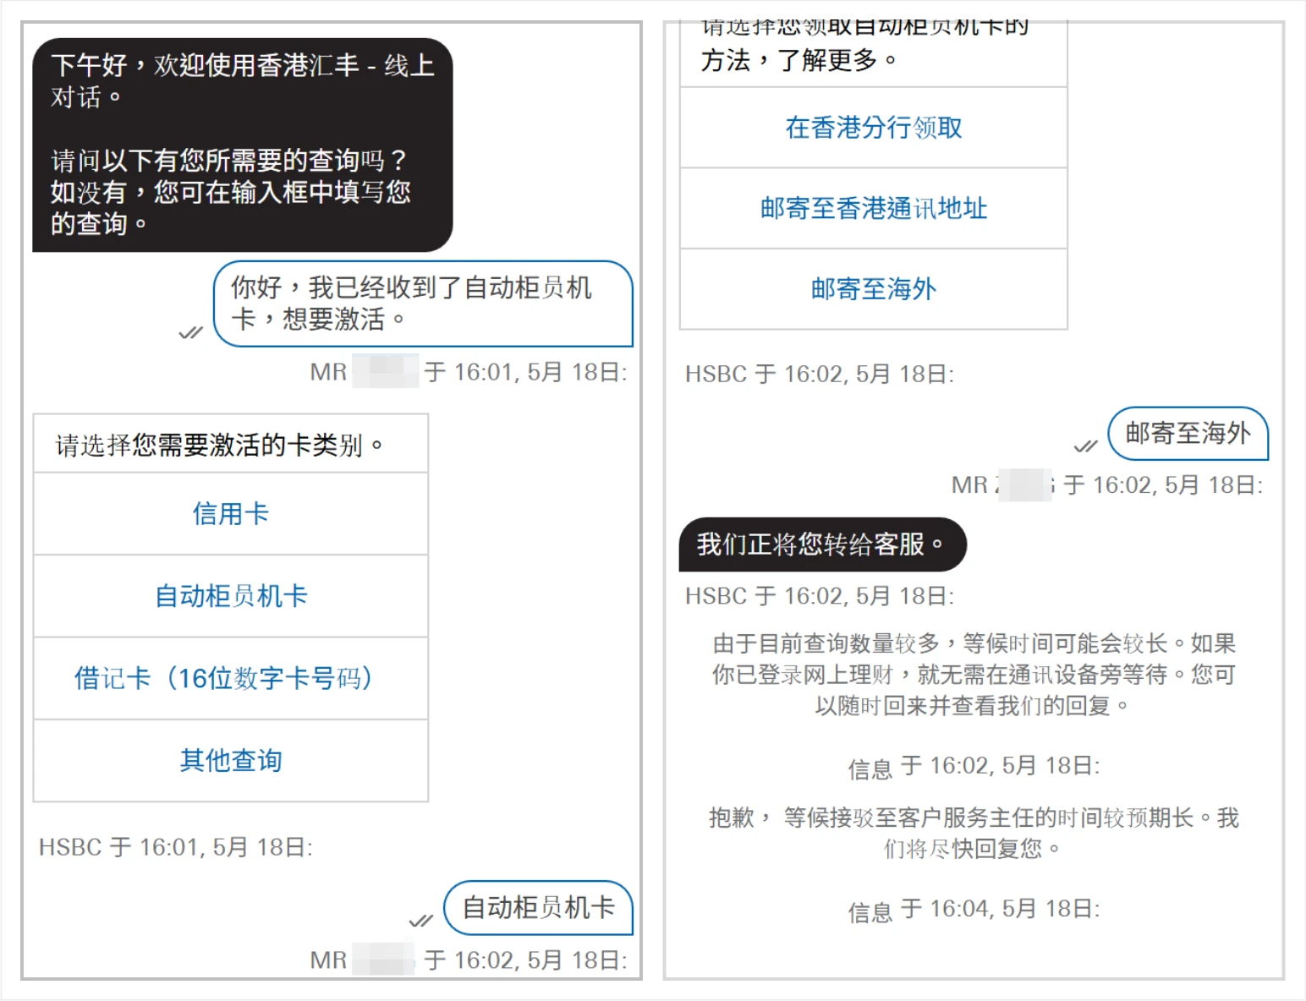Image resolution: width=1306 pixels, height=1001 pixels.
Task: Click the user message 你好，我已经收到了自动柜员机卡
Action: [423, 304]
